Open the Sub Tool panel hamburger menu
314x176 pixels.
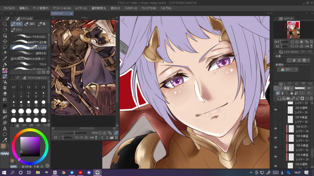(13, 18)
